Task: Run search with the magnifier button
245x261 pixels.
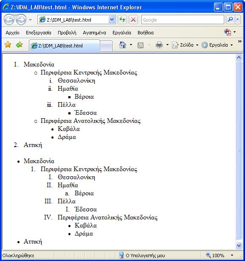Action: pyautogui.click(x=230, y=20)
